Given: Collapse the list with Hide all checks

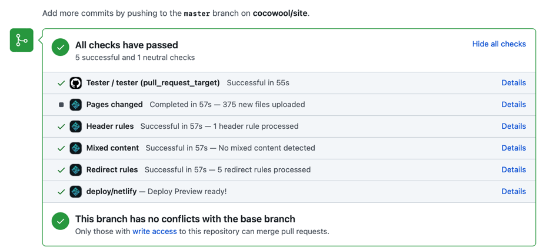Looking at the screenshot, I should click(499, 44).
